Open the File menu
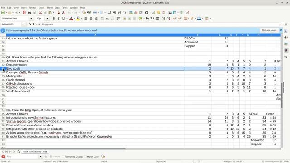This screenshot has height=163, width=290. [3, 8]
